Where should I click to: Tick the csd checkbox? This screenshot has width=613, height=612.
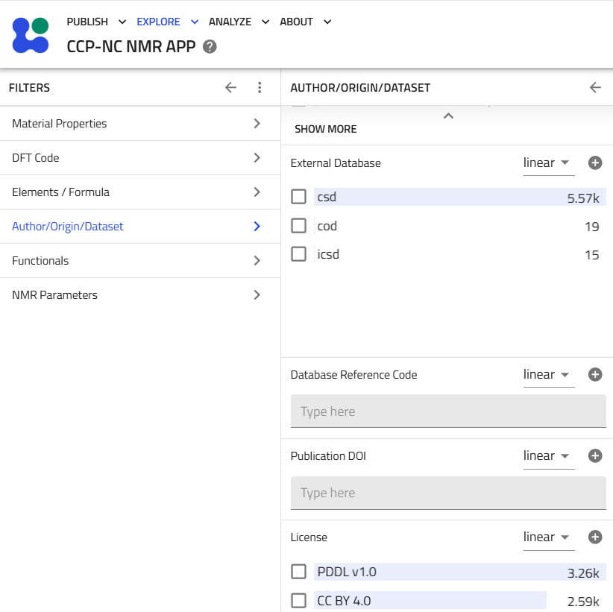[299, 197]
